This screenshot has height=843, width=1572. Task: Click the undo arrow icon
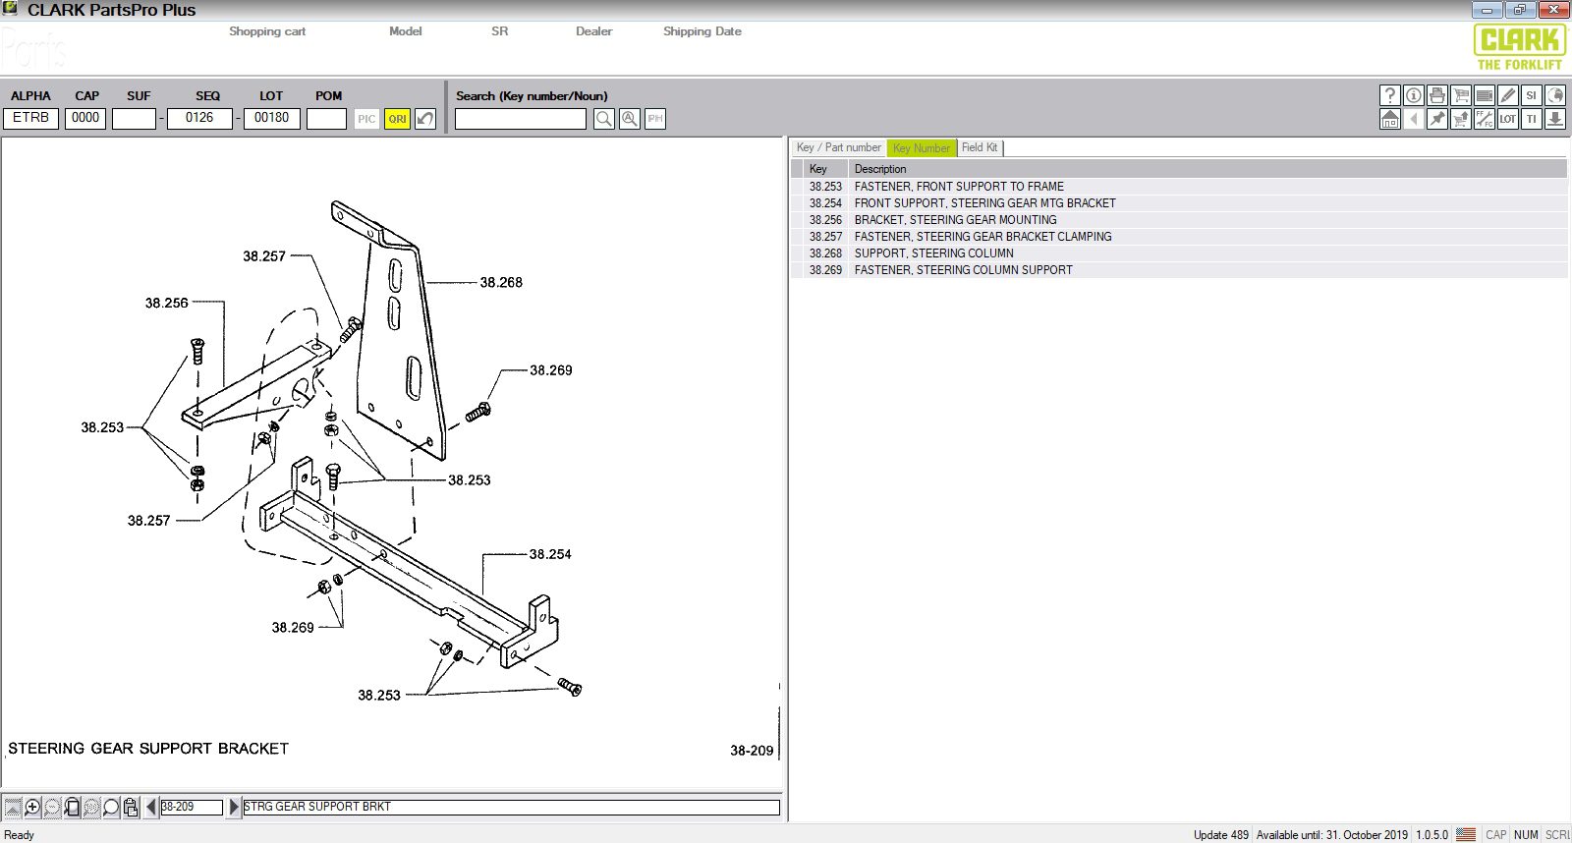425,119
